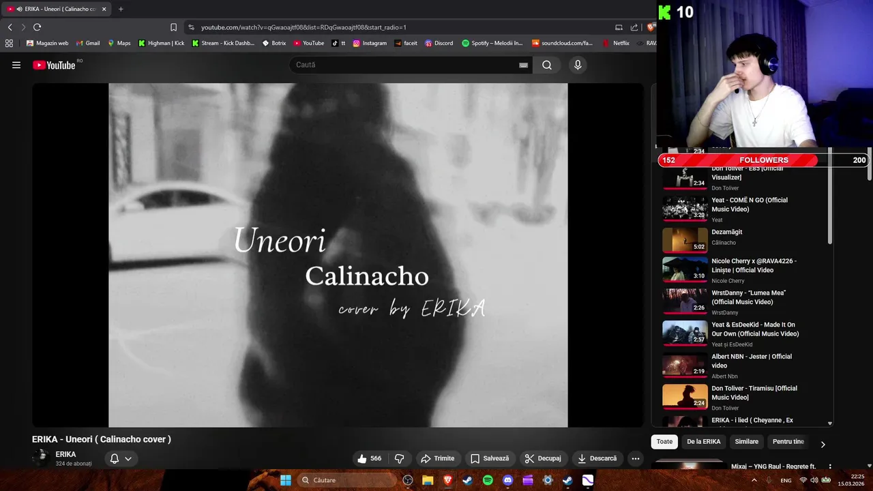This screenshot has width=873, height=491.
Task: Click the Trimite share button
Action: click(437, 458)
